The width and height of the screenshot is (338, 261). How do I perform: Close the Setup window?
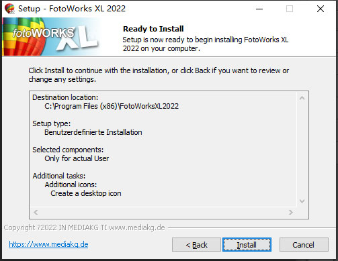coord(321,9)
